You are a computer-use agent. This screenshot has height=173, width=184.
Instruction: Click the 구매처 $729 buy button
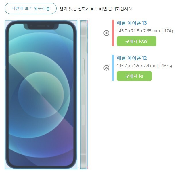click(137, 41)
